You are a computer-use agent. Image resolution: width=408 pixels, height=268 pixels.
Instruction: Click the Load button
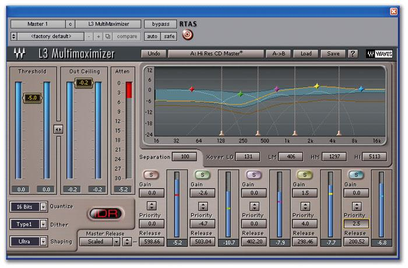306,54
